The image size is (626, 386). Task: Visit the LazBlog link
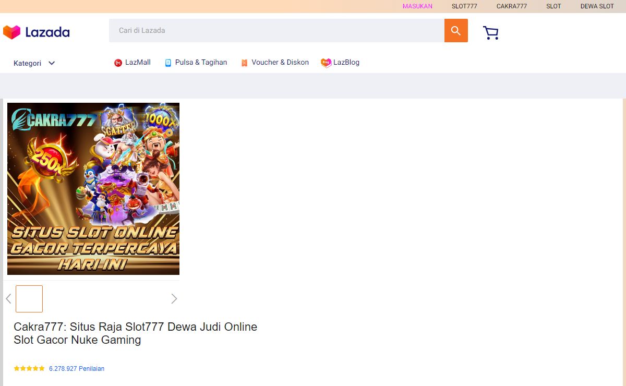click(346, 62)
